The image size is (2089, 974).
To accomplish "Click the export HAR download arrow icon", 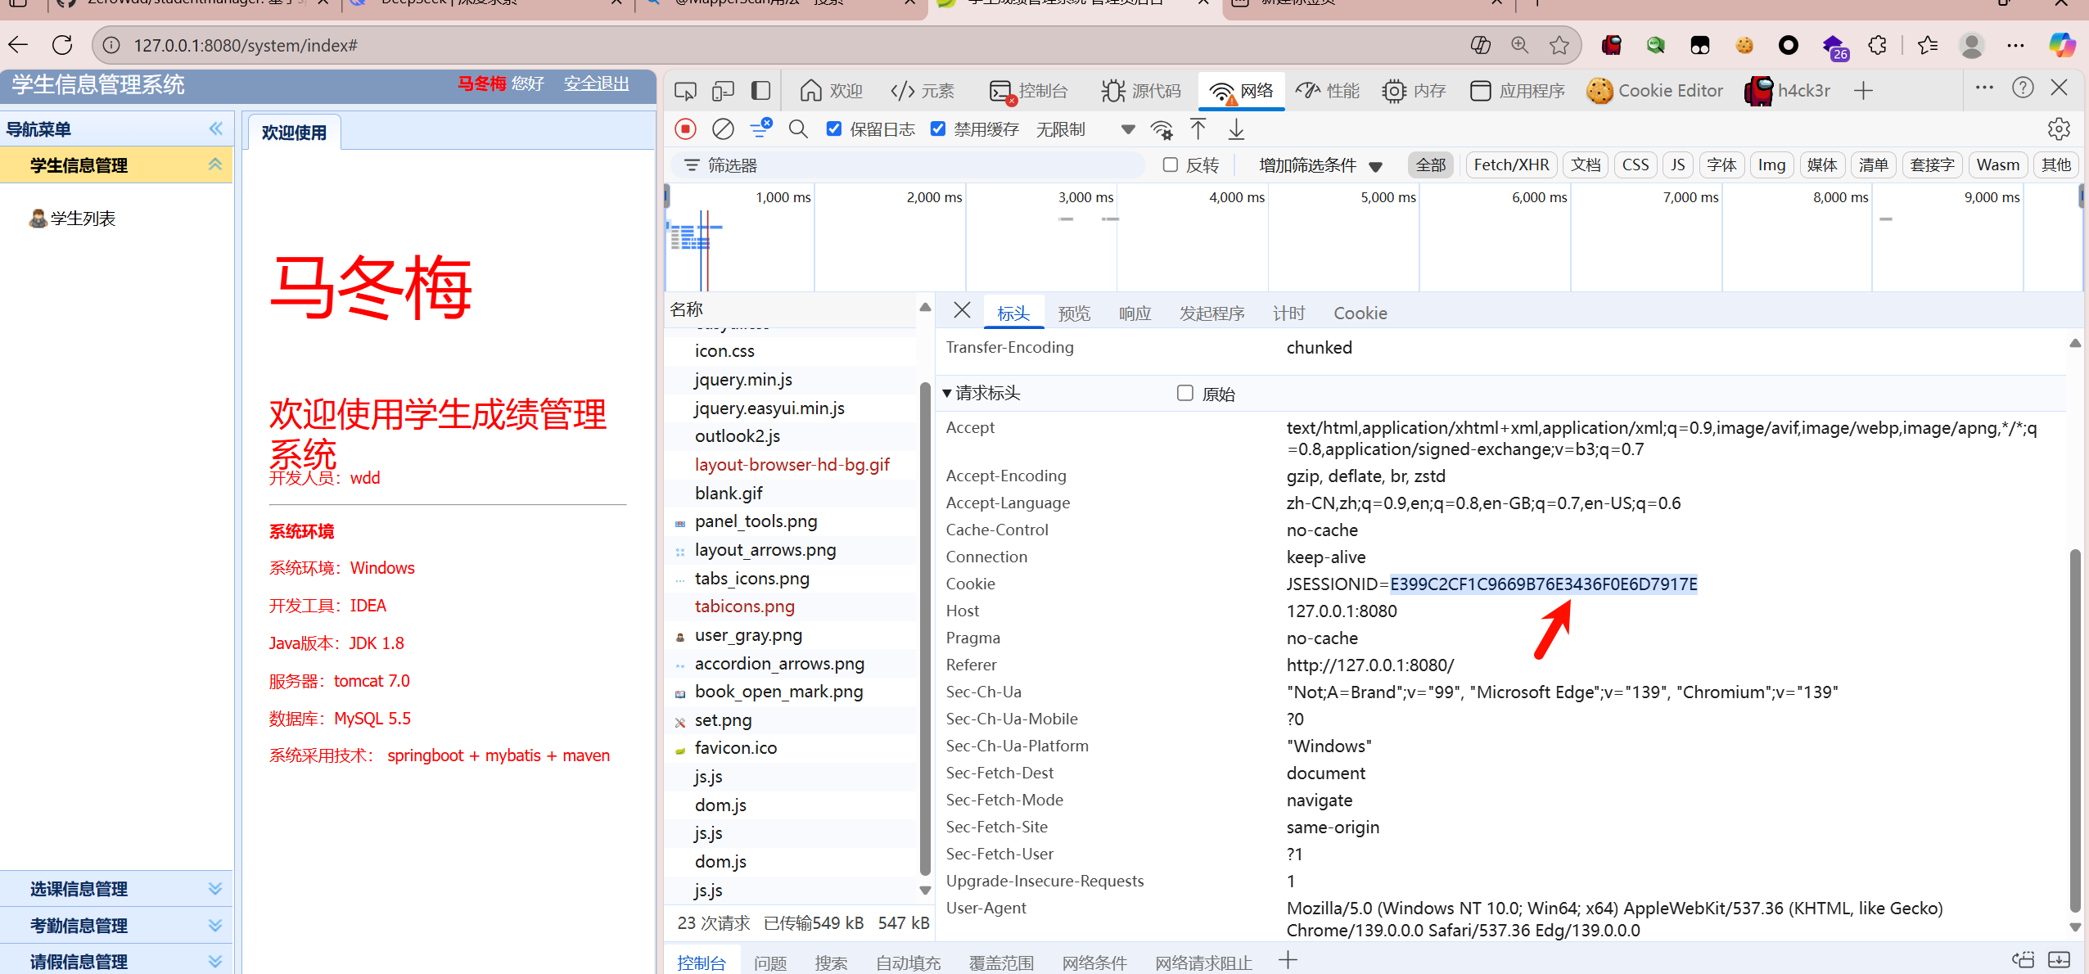I will [1236, 129].
